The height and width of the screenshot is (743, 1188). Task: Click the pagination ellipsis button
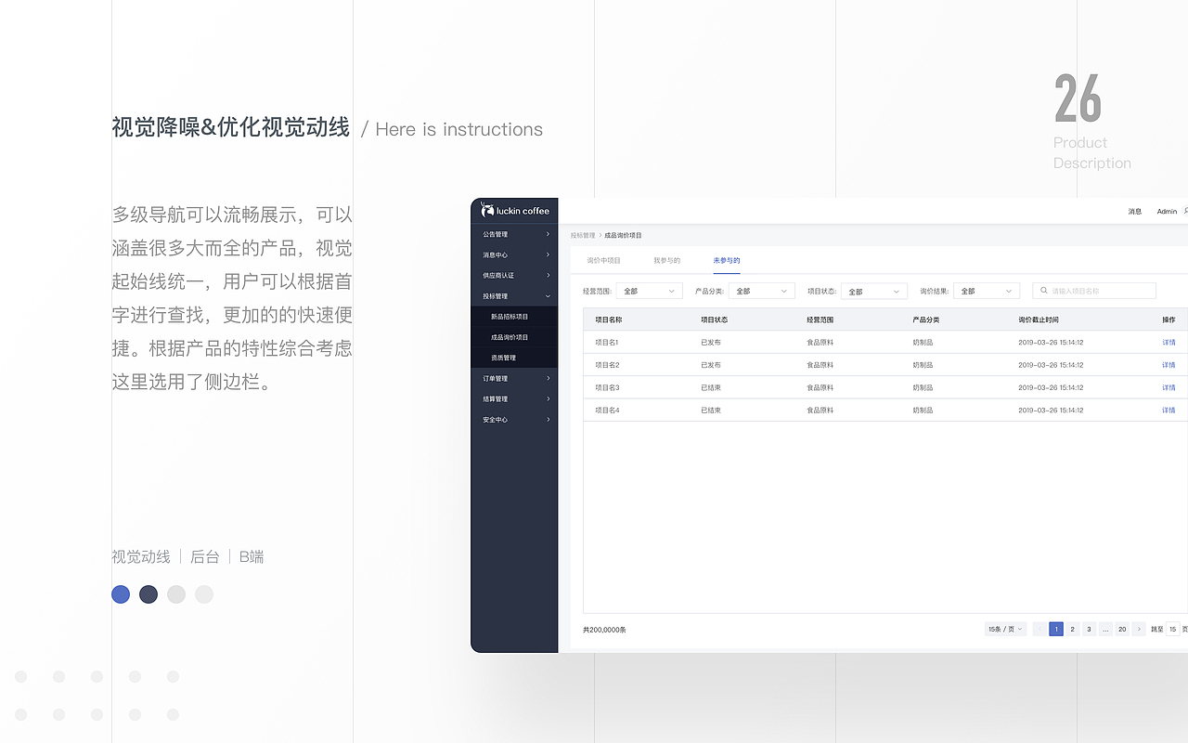coord(1105,629)
